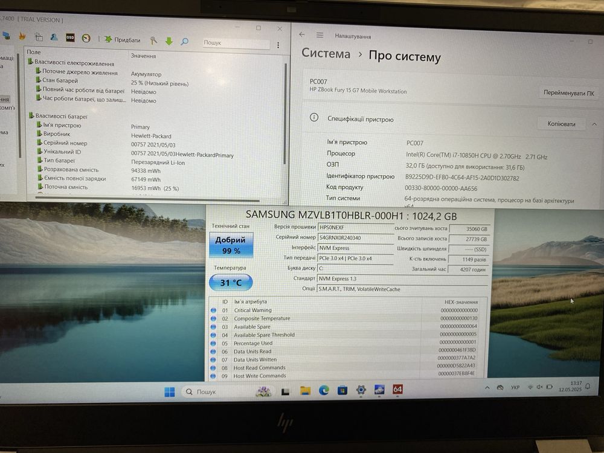Image resolution: width=604 pixels, height=453 pixels.
Task: Focus the Пошук search field in AIDA64
Action: click(x=236, y=43)
